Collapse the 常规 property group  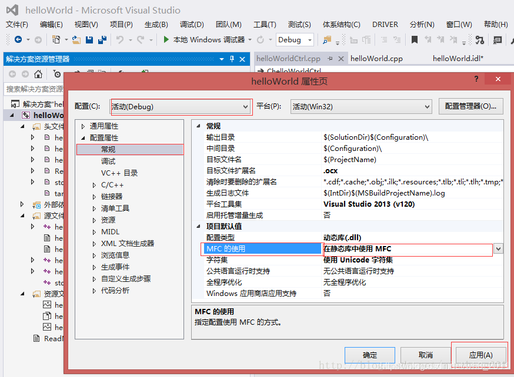point(198,126)
